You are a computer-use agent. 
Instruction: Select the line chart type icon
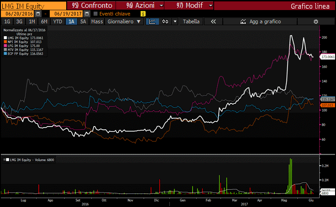[152, 21]
